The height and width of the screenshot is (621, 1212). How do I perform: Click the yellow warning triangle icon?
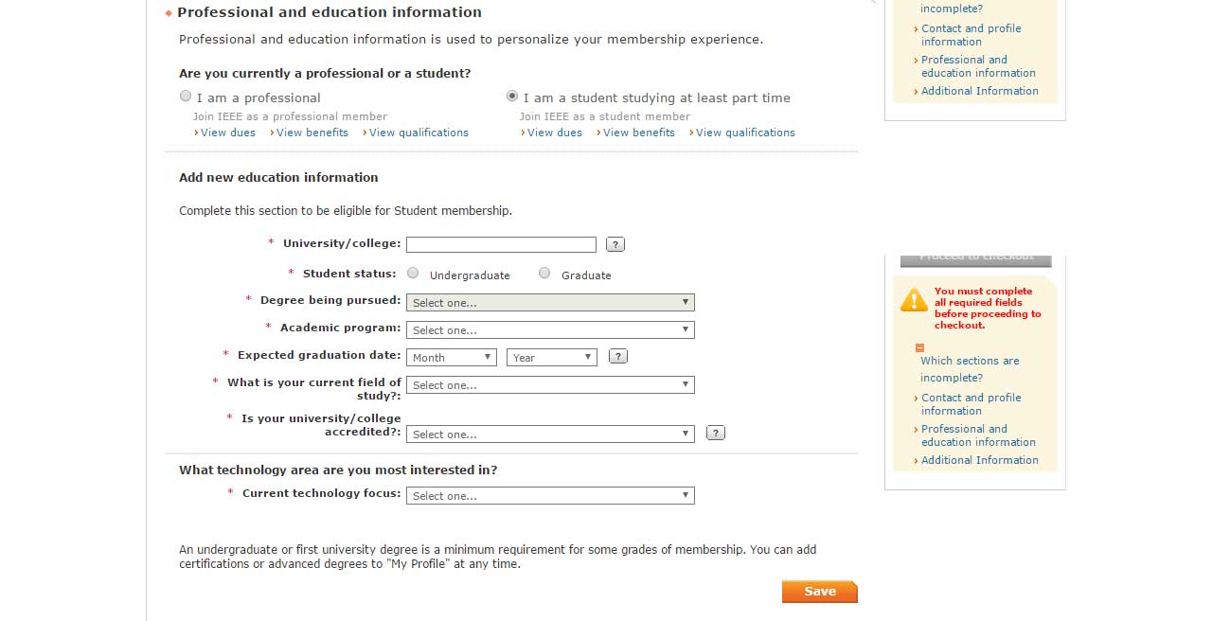pyautogui.click(x=914, y=301)
